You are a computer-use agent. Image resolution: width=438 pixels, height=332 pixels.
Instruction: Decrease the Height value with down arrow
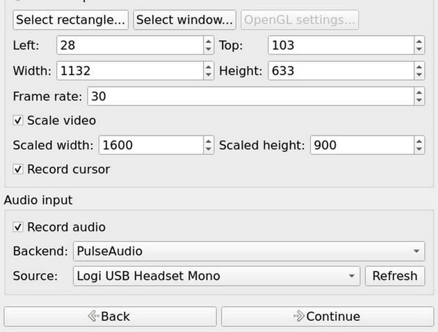click(x=419, y=74)
